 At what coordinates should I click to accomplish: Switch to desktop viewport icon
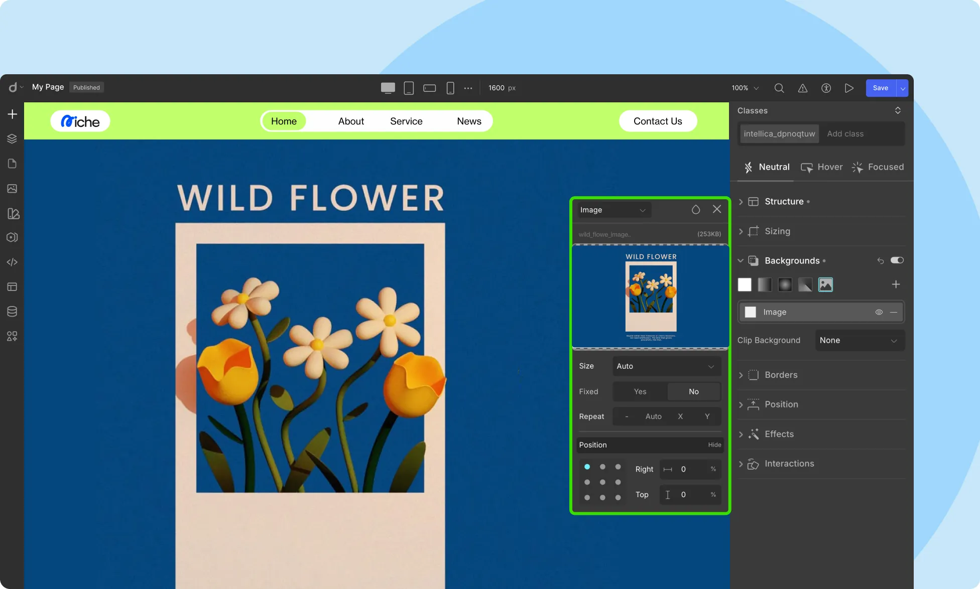(388, 88)
